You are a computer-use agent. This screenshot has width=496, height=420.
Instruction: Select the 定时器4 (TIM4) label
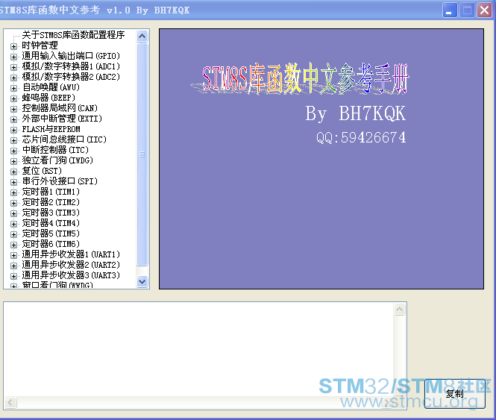pyautogui.click(x=51, y=223)
